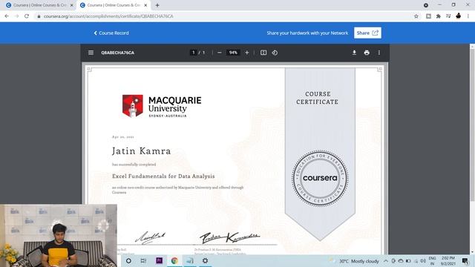Click the Coursera certificate seal
This screenshot has width=475, height=267.
[320, 178]
